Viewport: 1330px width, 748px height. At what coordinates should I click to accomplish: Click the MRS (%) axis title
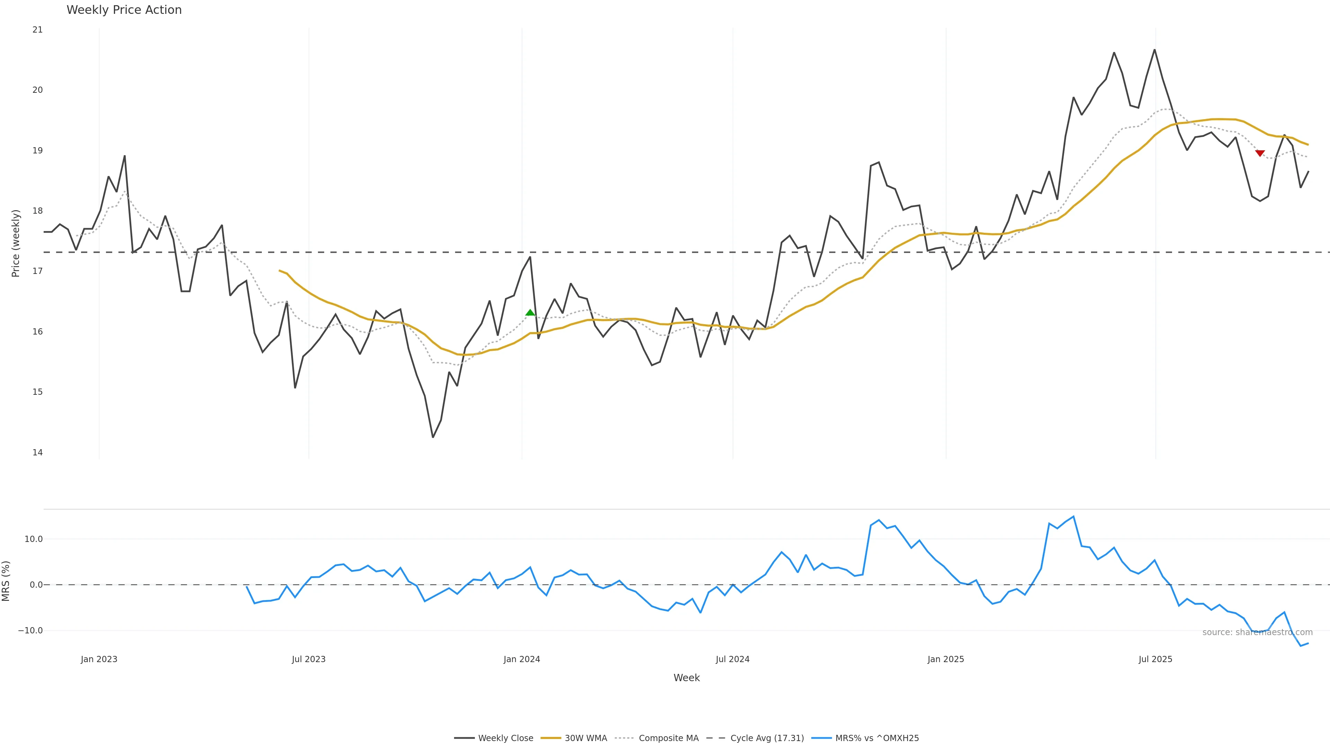click(6, 581)
